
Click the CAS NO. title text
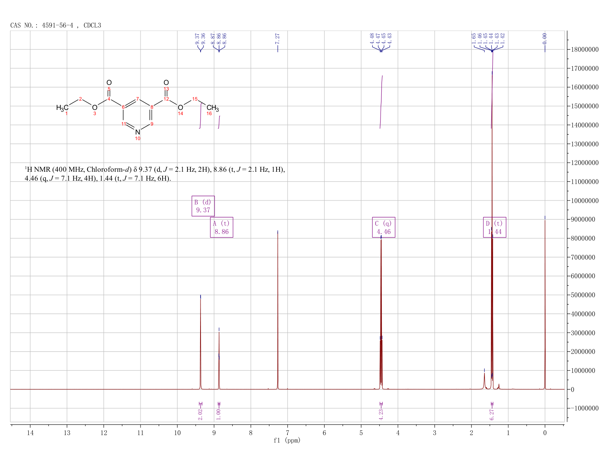click(56, 25)
